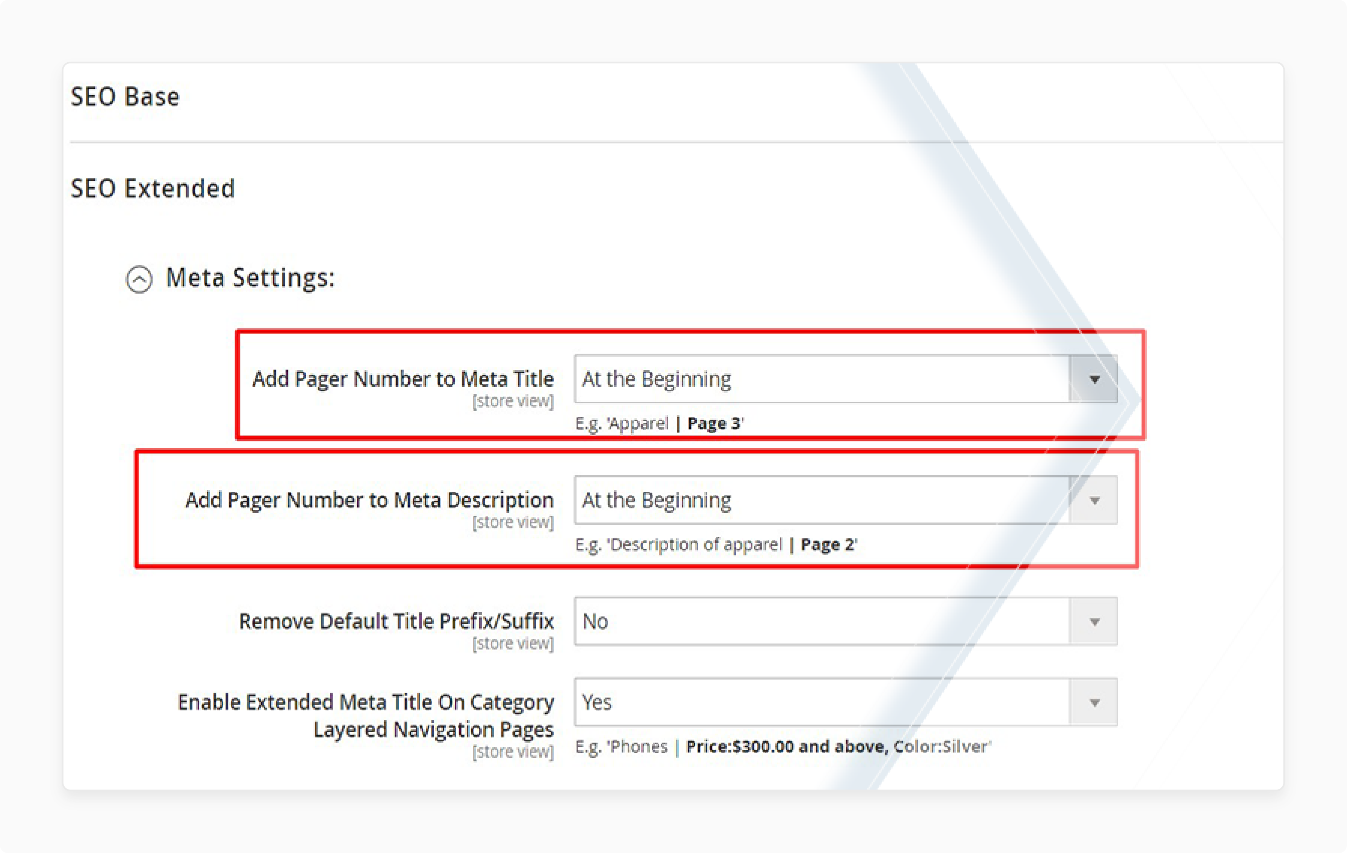The width and height of the screenshot is (1347, 853).
Task: Click the Remove Default Title Prefix/Suffix label
Action: (396, 621)
